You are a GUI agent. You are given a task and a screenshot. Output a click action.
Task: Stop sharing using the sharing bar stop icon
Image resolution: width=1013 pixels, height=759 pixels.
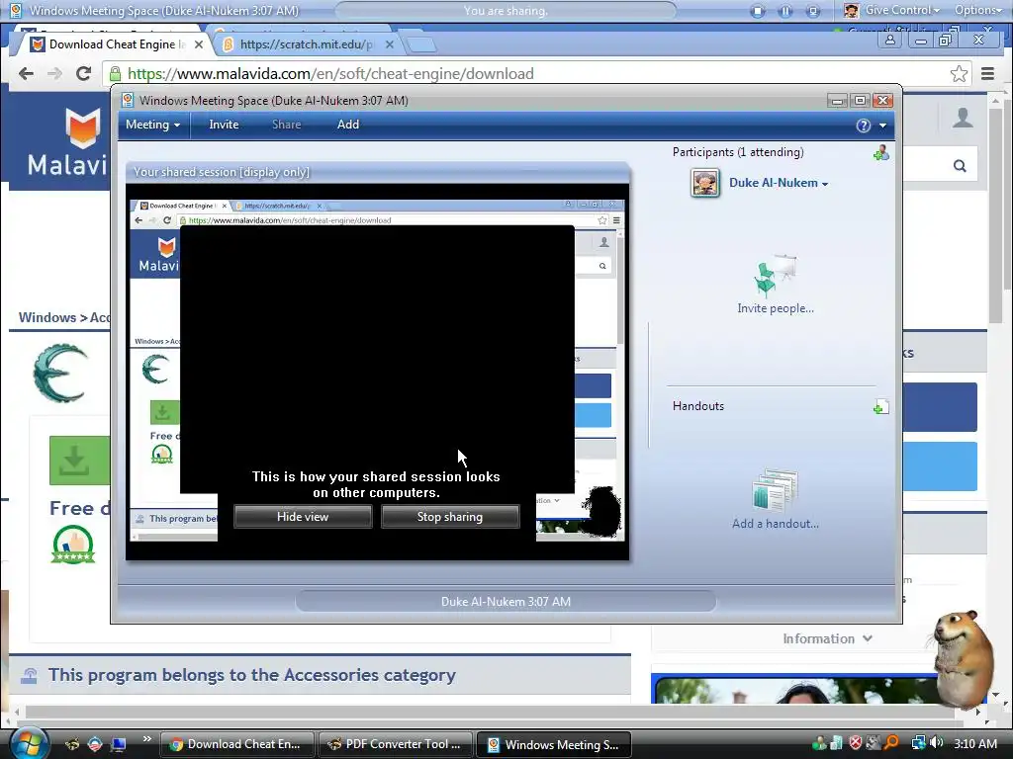coord(758,11)
